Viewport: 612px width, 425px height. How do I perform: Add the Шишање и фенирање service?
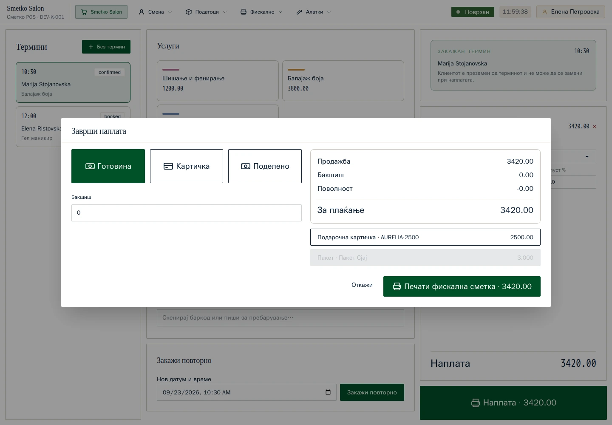pos(218,81)
